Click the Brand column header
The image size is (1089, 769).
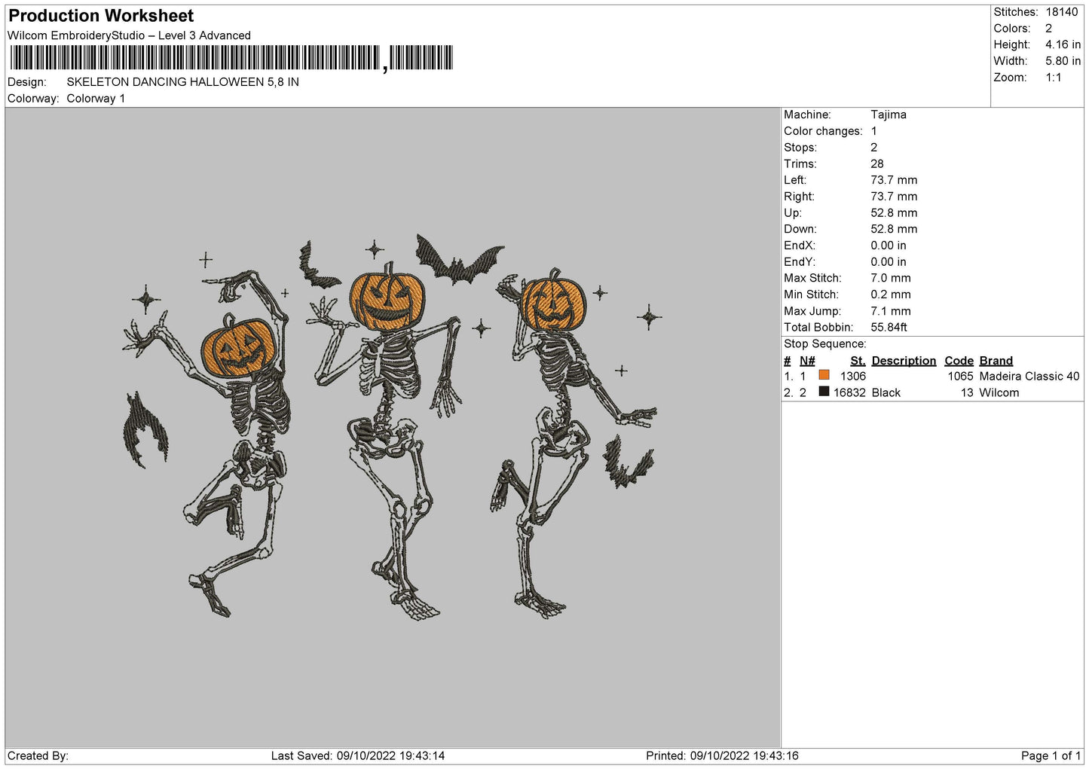996,361
